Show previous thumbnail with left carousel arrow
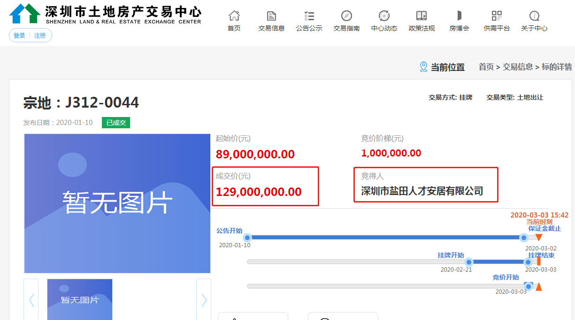575x320 pixels. 31,300
